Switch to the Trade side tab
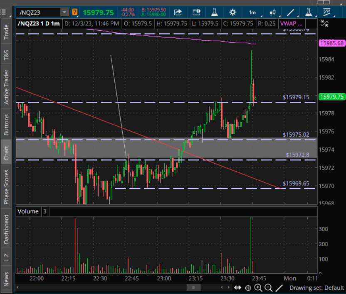 point(6,32)
